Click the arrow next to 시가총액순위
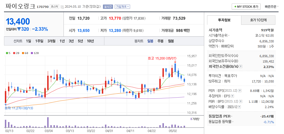 229,36
